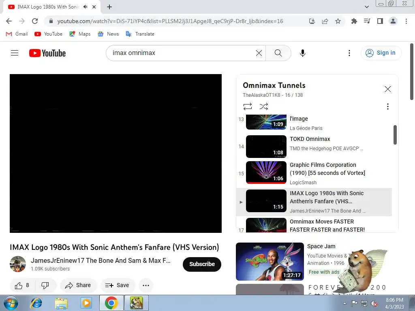Play playlist item TOKD Omnimax
Screen dimensions: 415x311
[314, 147]
